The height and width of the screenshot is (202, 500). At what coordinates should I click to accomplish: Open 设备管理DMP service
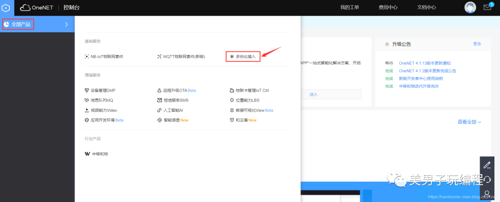[103, 91]
